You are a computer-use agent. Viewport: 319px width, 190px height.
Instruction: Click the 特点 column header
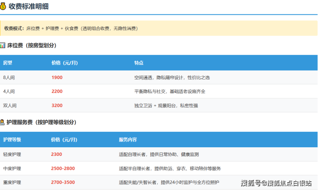pos(139,63)
